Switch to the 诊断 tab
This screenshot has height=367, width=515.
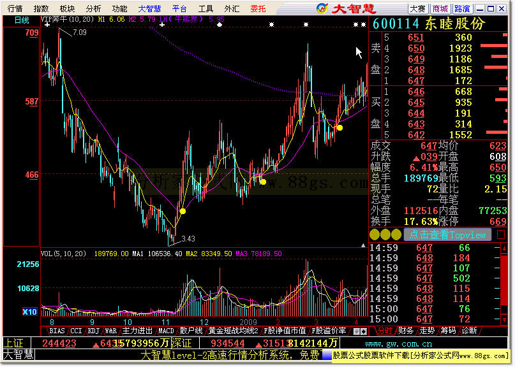469,331
